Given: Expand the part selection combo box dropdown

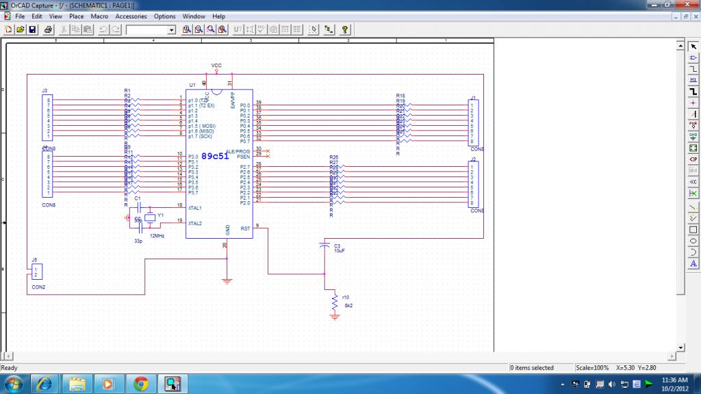Looking at the screenshot, I should [171, 30].
